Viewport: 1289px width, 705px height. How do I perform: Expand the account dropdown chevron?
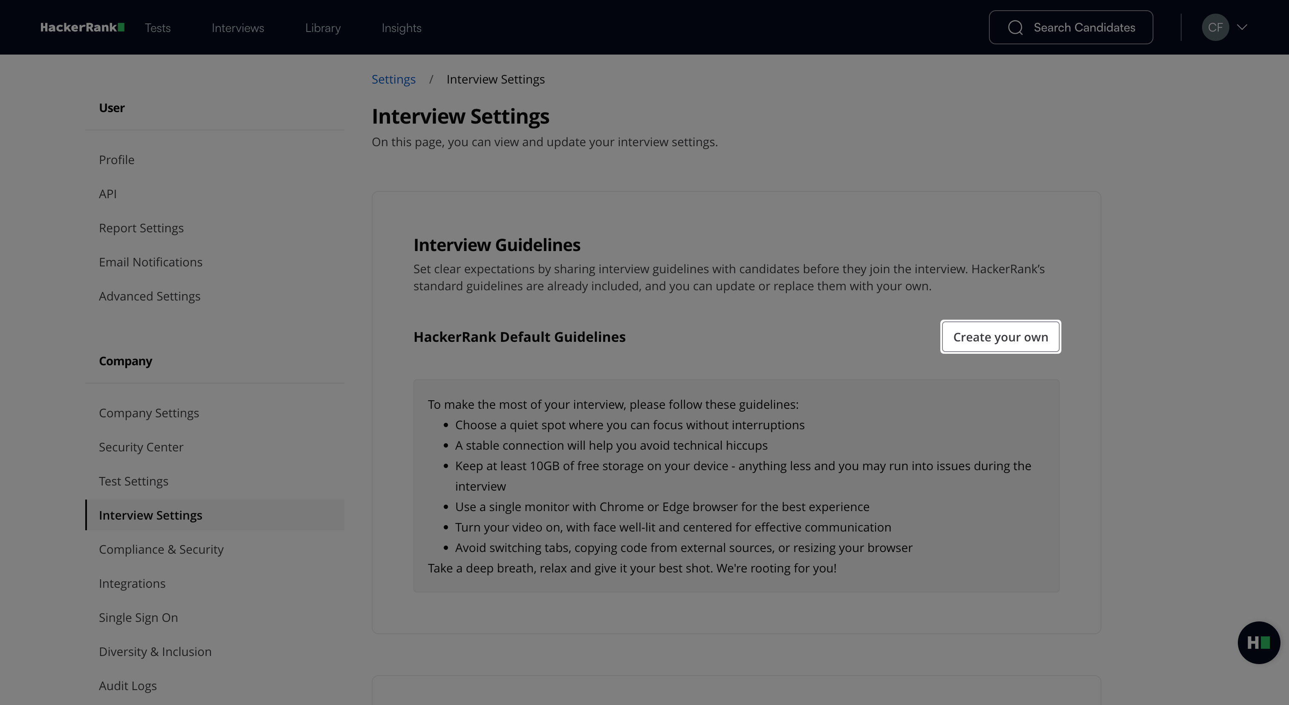tap(1242, 28)
